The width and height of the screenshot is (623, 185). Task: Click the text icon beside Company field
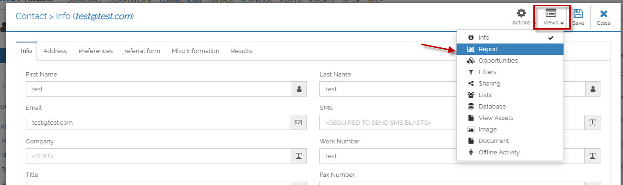pyautogui.click(x=298, y=156)
